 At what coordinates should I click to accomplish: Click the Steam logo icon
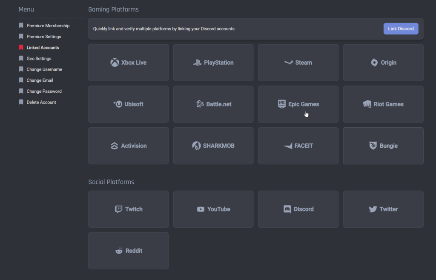click(x=289, y=63)
